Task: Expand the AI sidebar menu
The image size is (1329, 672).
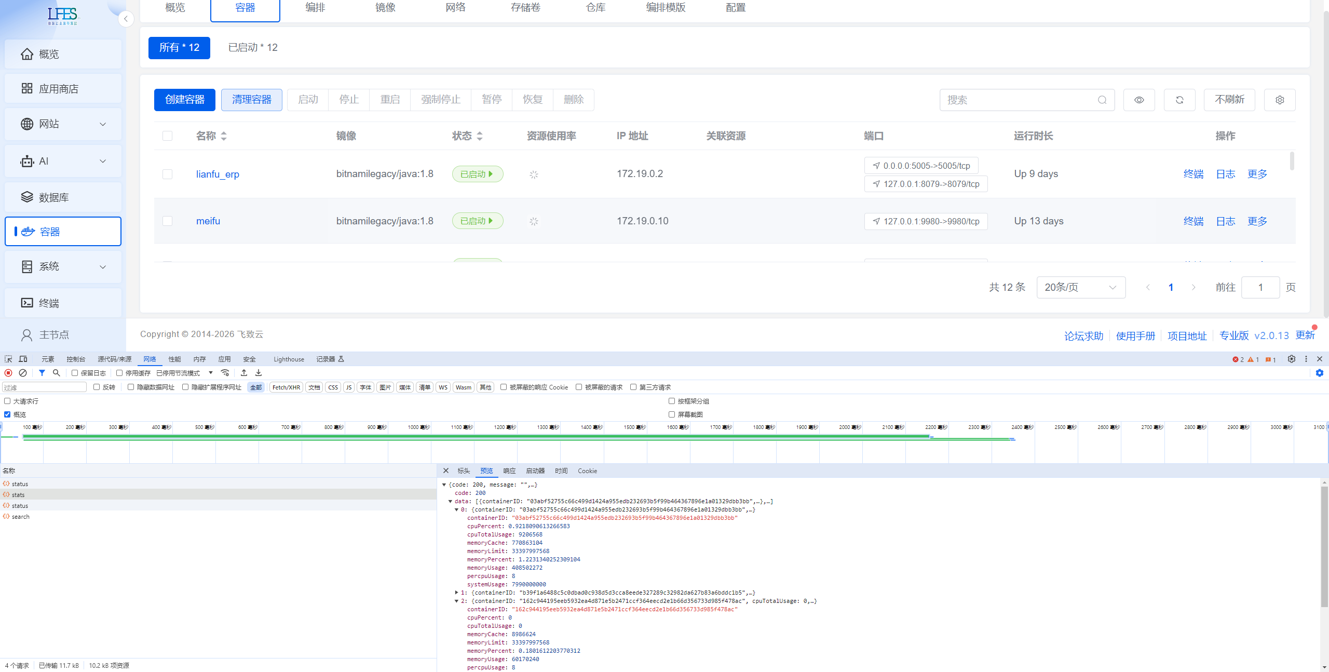Action: pyautogui.click(x=63, y=161)
